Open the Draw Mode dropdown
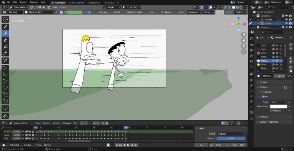Viewport: 294px width, 151px height. [x=18, y=7]
